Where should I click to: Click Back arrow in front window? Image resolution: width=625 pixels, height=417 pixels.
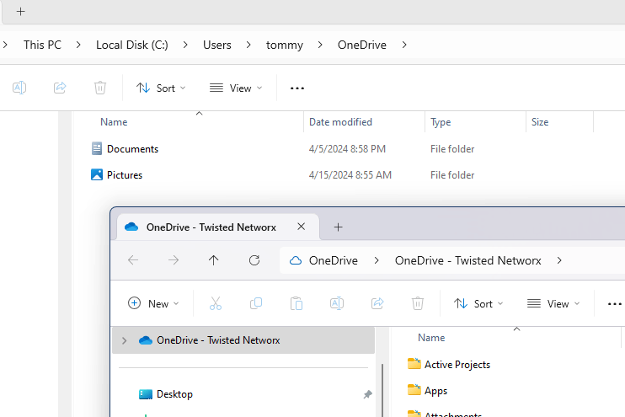pos(133,260)
